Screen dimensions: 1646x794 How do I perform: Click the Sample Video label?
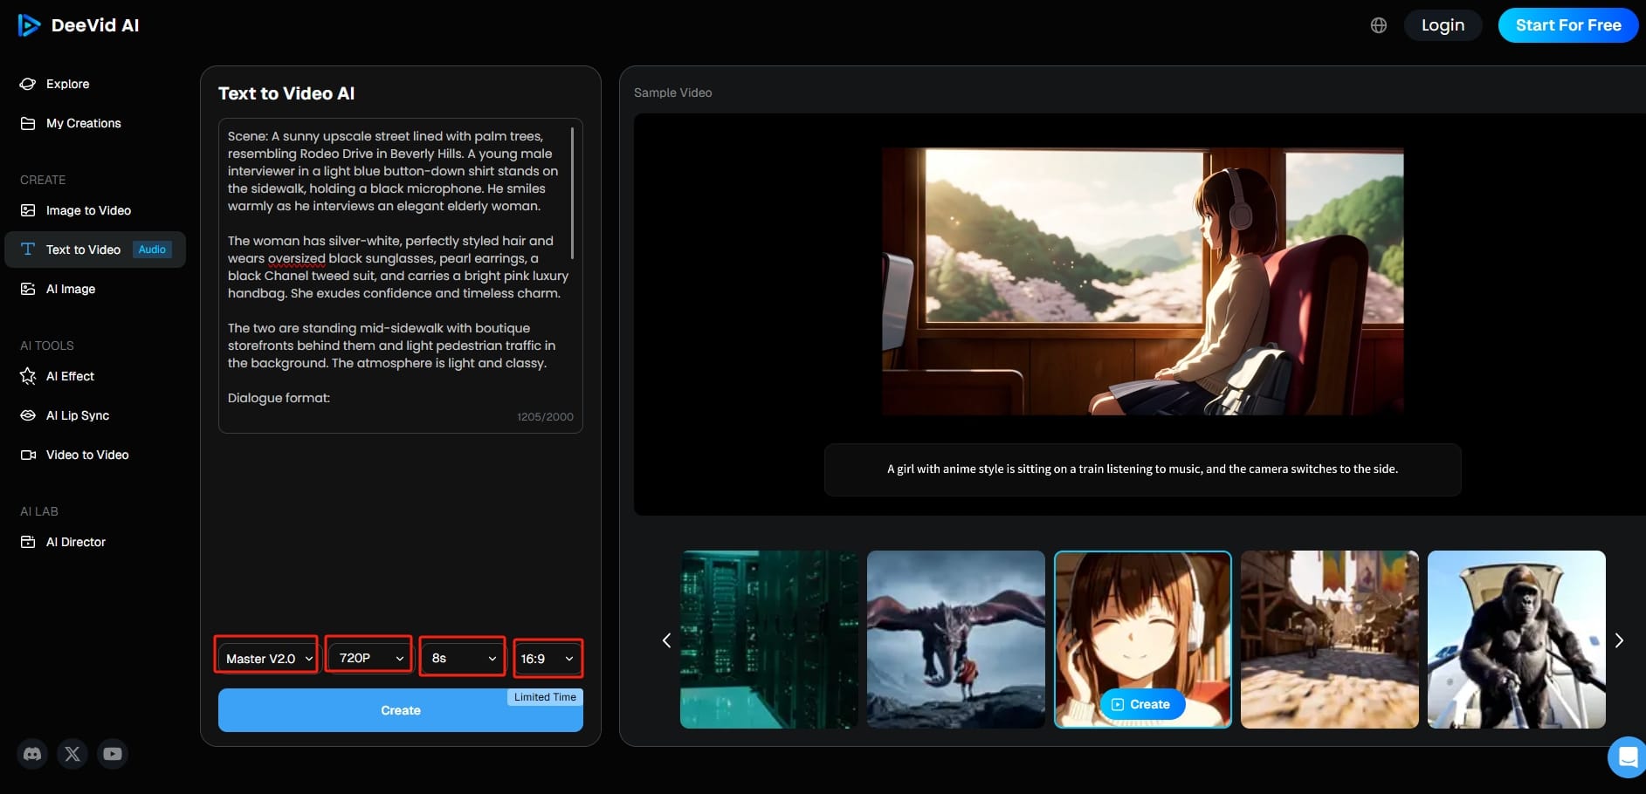click(x=672, y=92)
